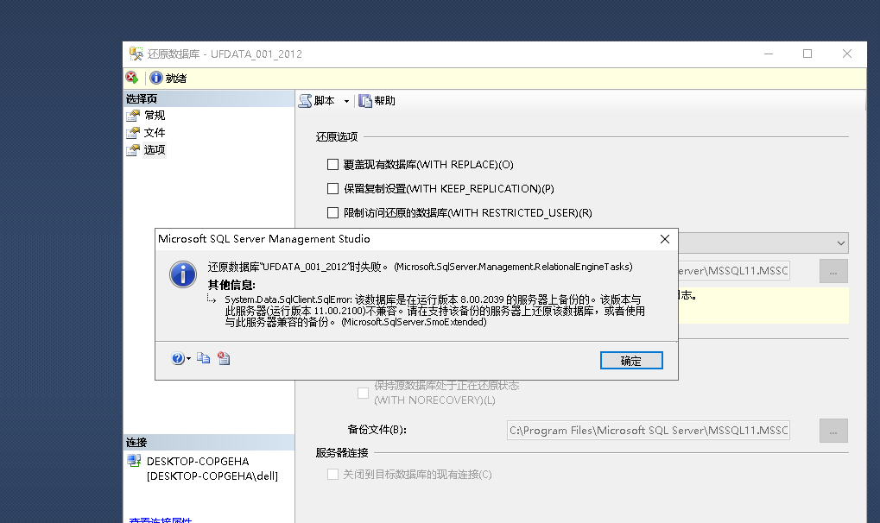
Task: Click the additional-info arrow icon before System.Data.SqlClient.SqlError
Action: click(211, 299)
